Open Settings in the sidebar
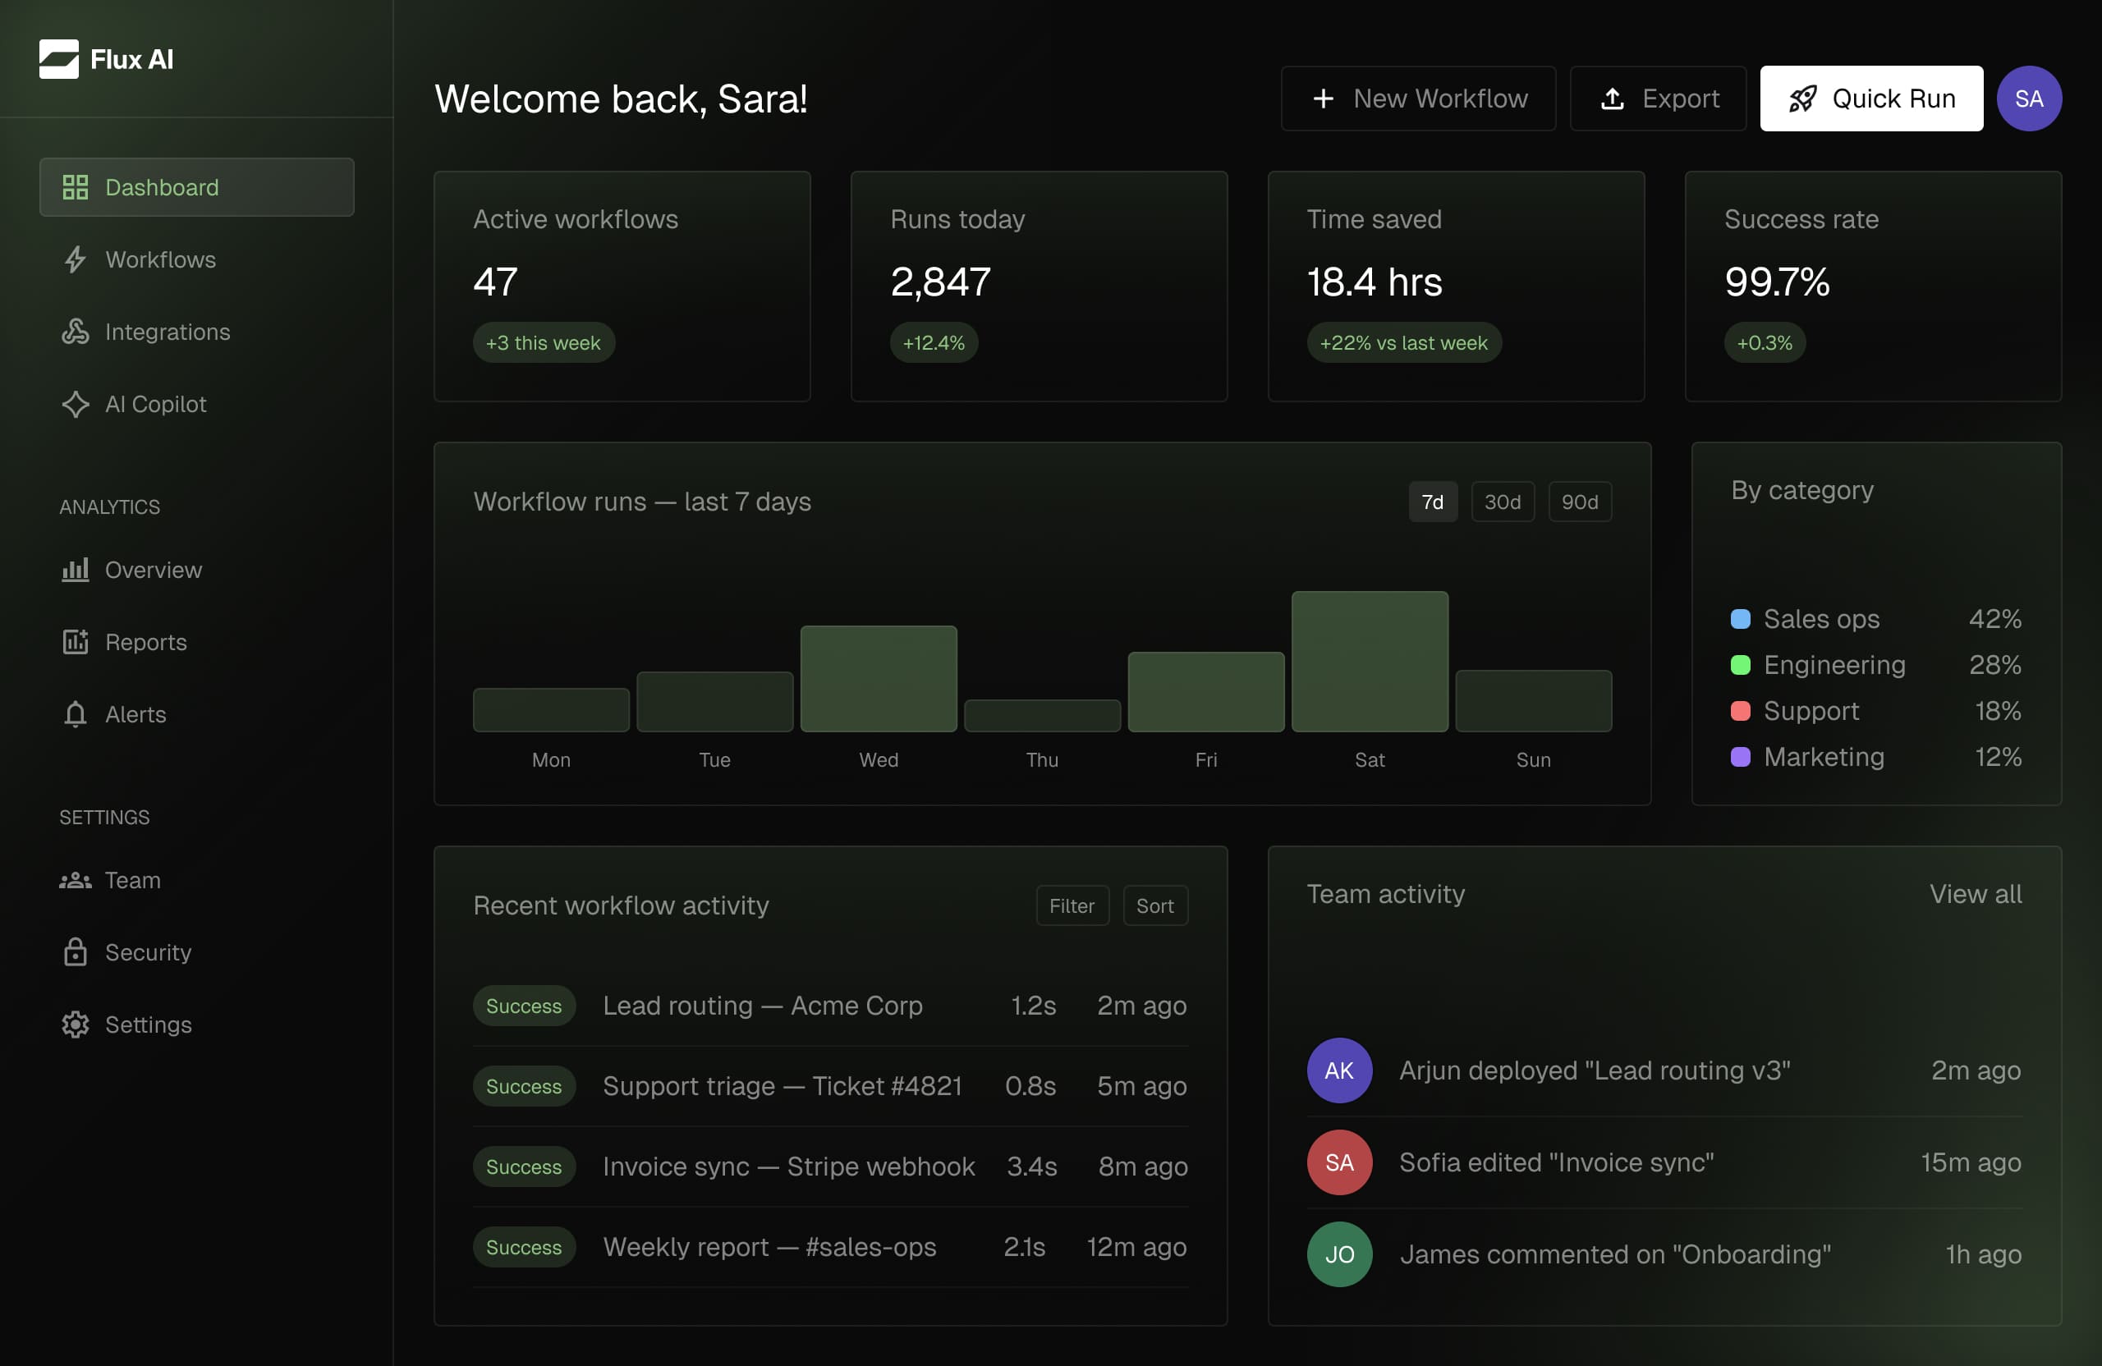Image resolution: width=2102 pixels, height=1366 pixels. [x=197, y=1024]
